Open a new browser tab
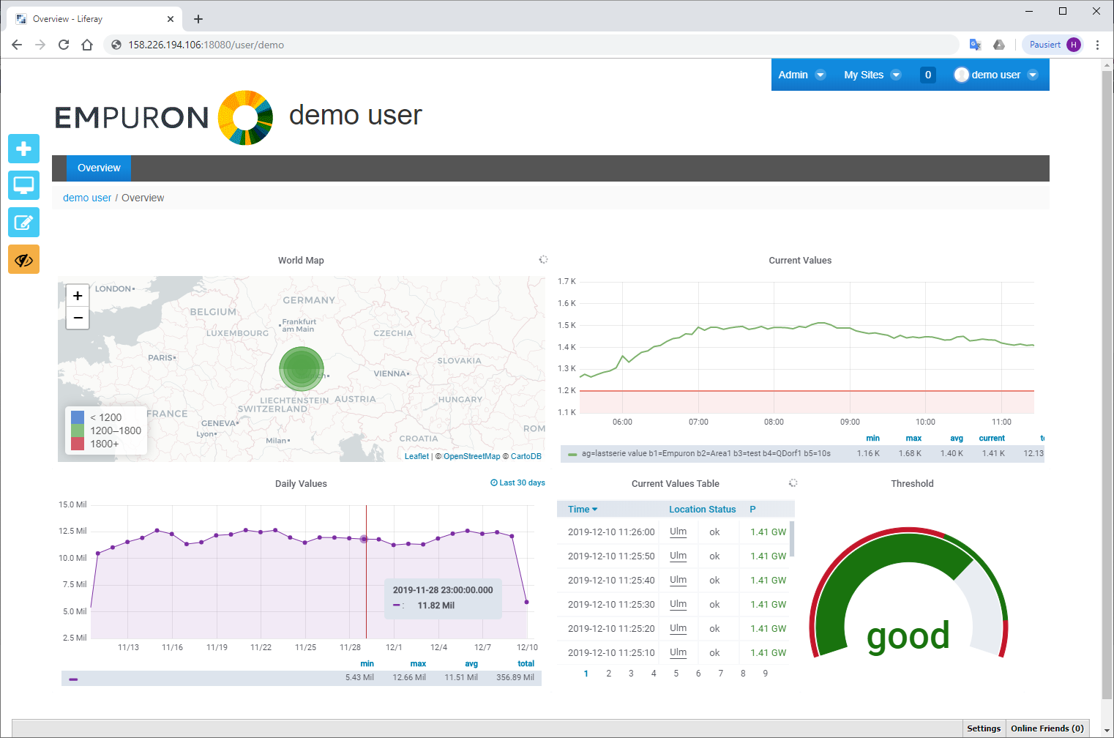 (x=198, y=19)
